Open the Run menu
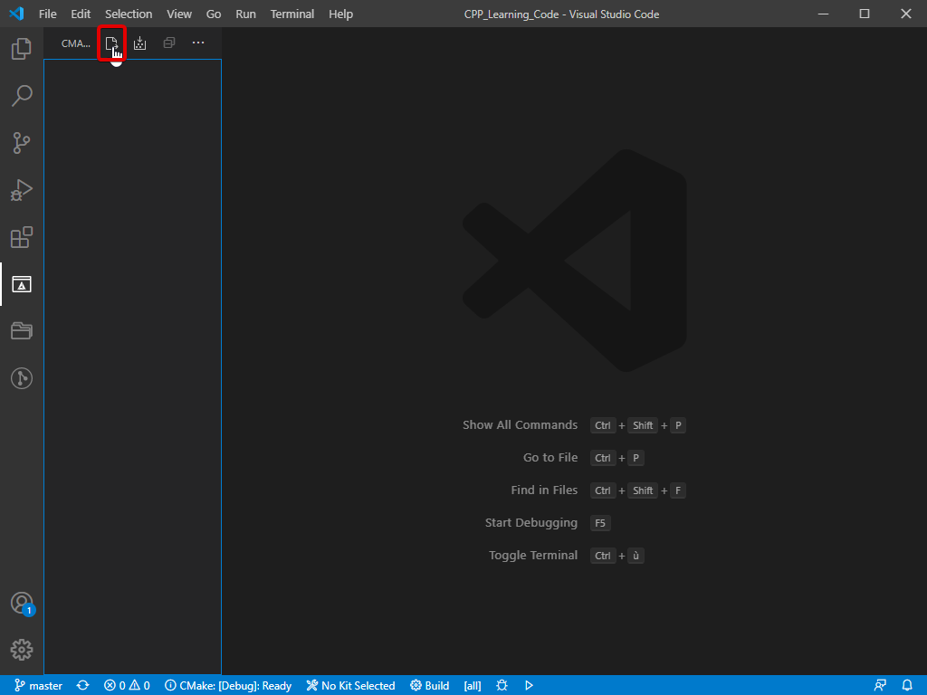927x695 pixels. [x=245, y=14]
